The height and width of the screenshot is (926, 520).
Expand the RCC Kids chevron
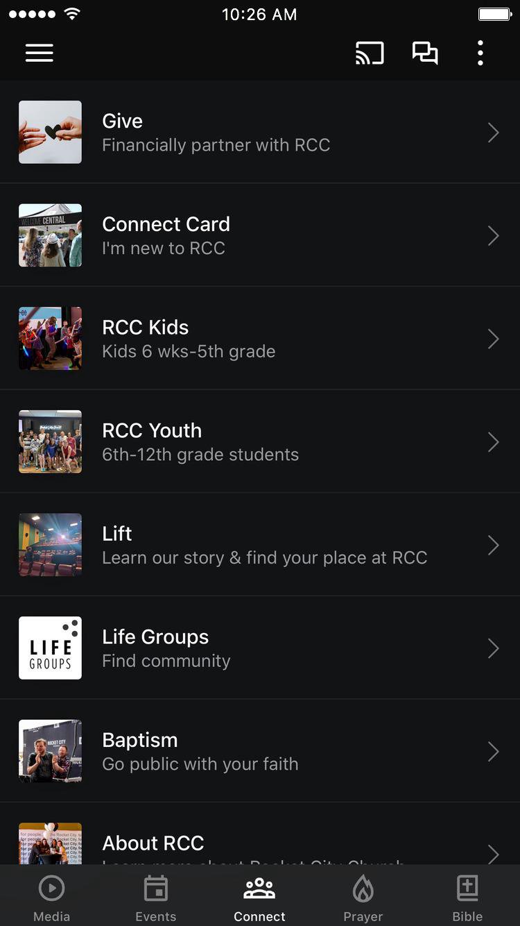point(493,339)
